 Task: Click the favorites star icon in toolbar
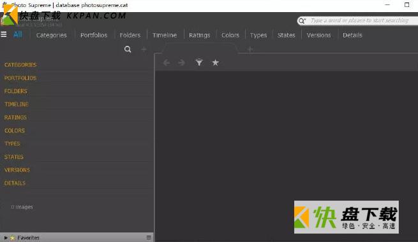[x=216, y=62]
